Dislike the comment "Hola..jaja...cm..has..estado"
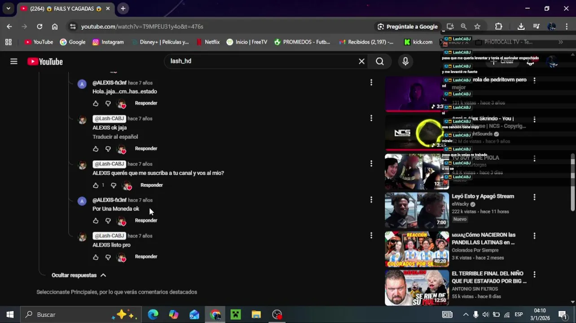 pyautogui.click(x=108, y=103)
